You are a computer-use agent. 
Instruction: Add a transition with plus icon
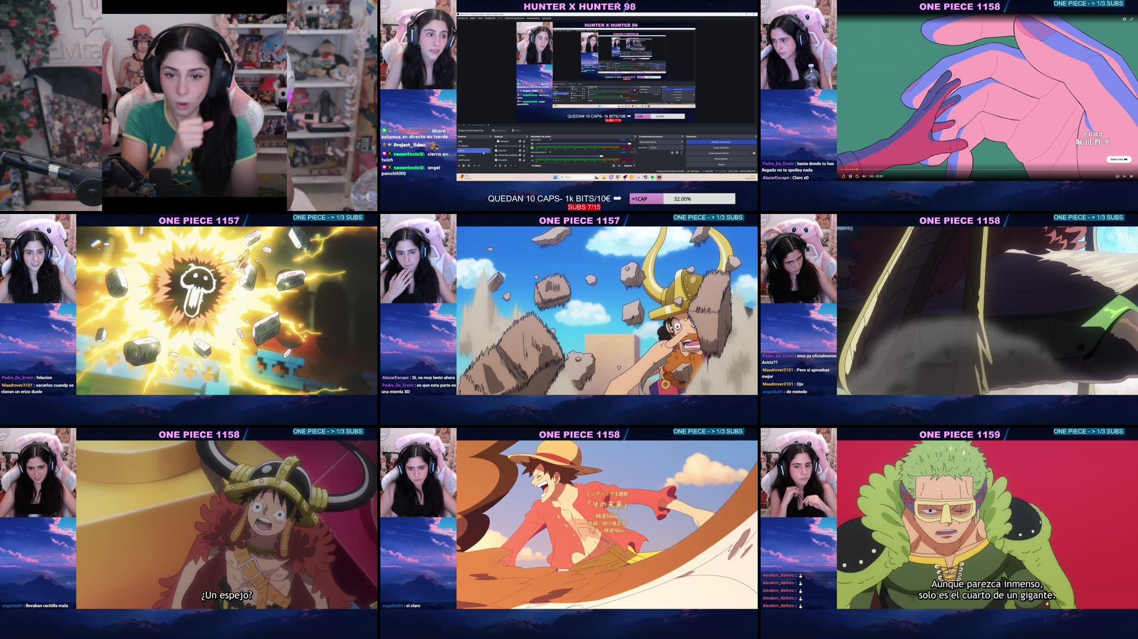[x=672, y=153]
